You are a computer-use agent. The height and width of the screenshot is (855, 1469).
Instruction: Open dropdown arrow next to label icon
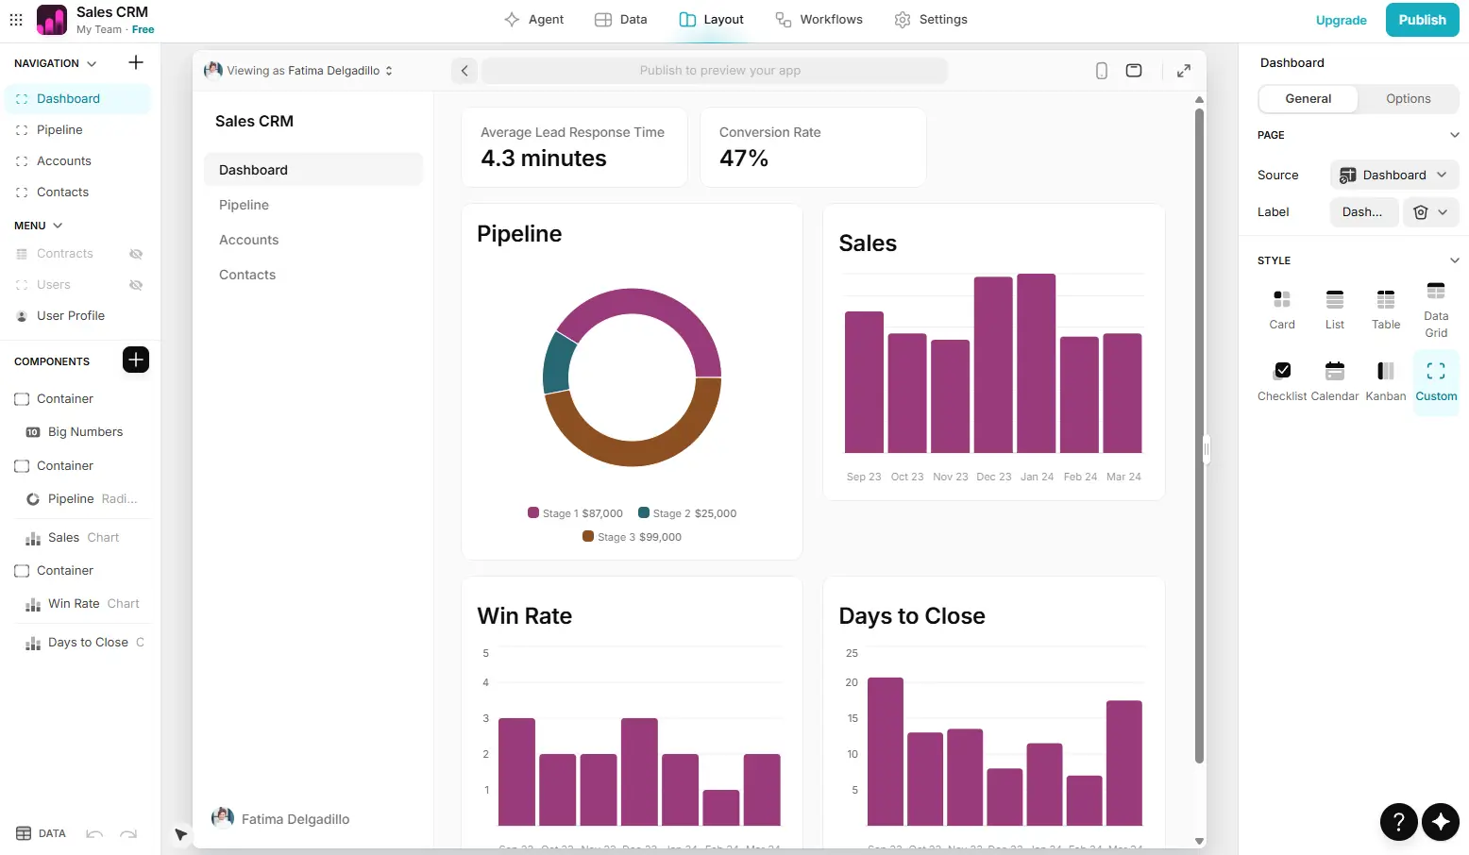click(x=1443, y=212)
